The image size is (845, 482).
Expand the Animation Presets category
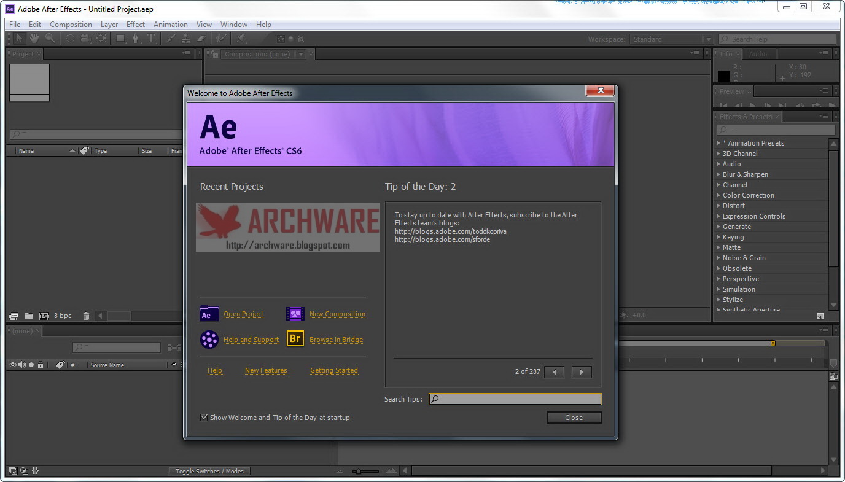point(718,143)
